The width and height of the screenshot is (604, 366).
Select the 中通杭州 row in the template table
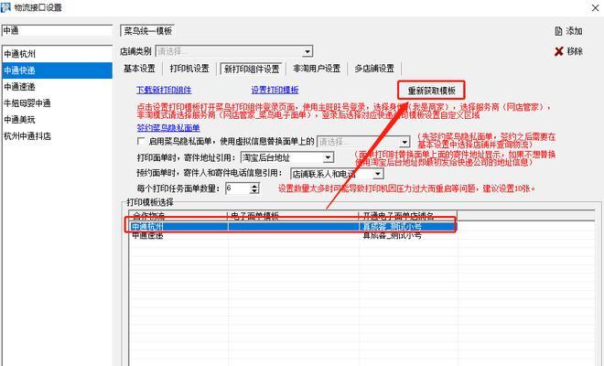tap(293, 227)
